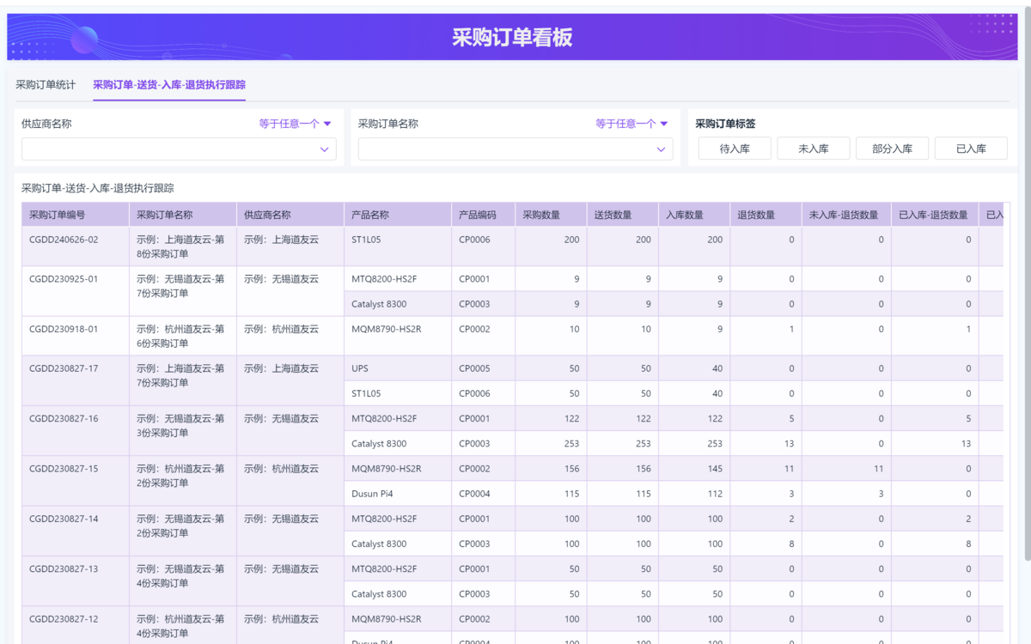Select the 采购订单-送货-入库-退货执行跟踪 tab
This screenshot has width=1031, height=644.
169,85
